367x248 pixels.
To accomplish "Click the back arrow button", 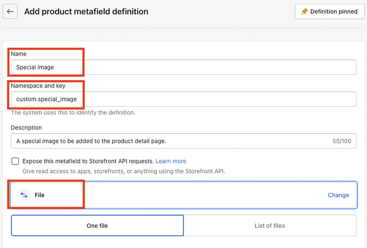I will pyautogui.click(x=10, y=12).
